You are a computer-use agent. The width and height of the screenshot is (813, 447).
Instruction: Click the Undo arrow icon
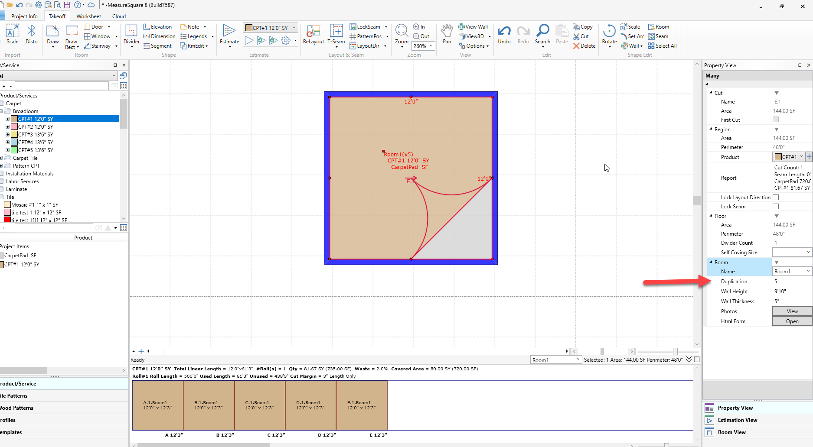(x=504, y=34)
